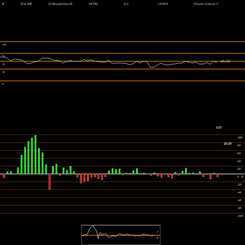Click the -60 label on MR axis
This screenshot has height=245, width=245.
(x=239, y=200)
